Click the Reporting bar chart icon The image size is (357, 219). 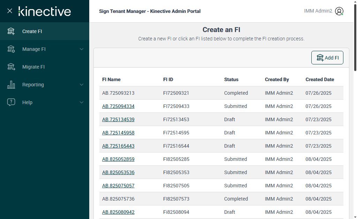11,85
